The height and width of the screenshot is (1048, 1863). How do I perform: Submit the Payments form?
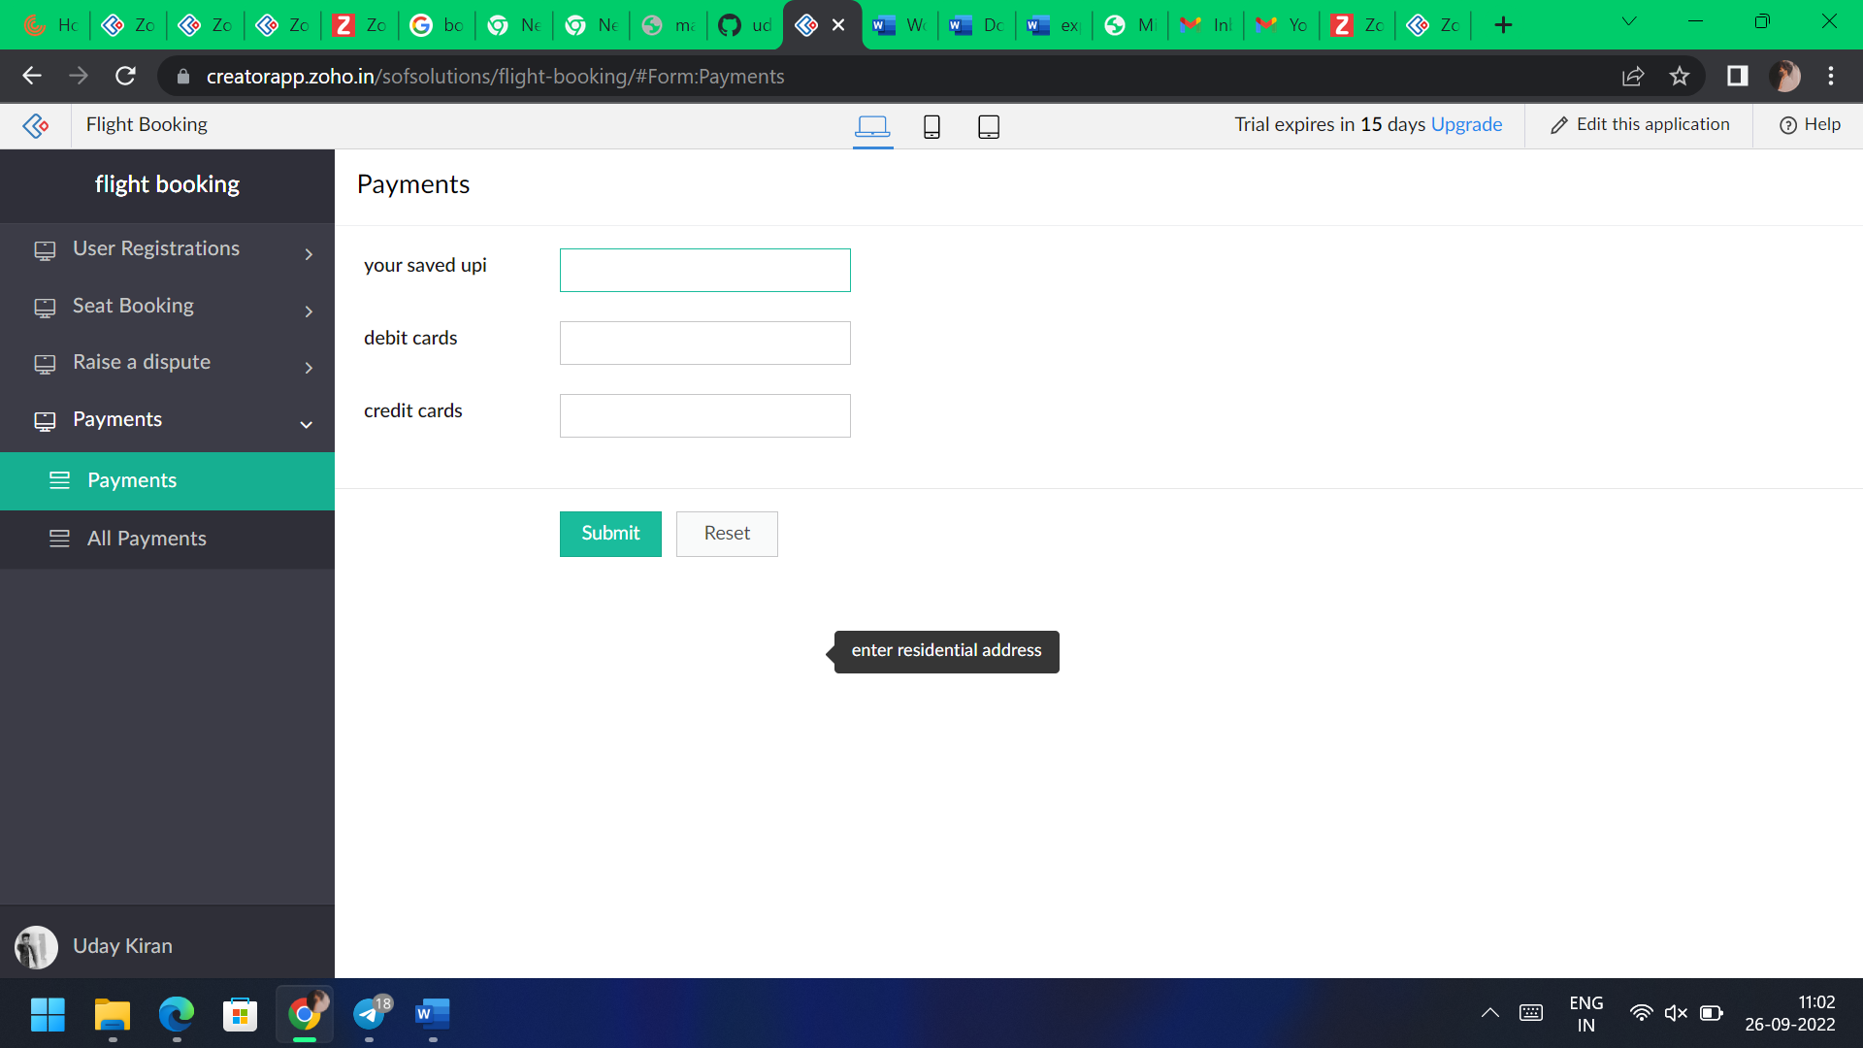click(610, 533)
